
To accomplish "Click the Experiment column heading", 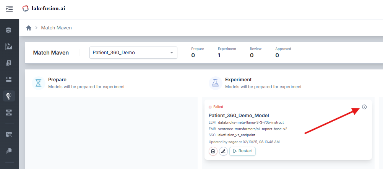I will (x=239, y=80).
